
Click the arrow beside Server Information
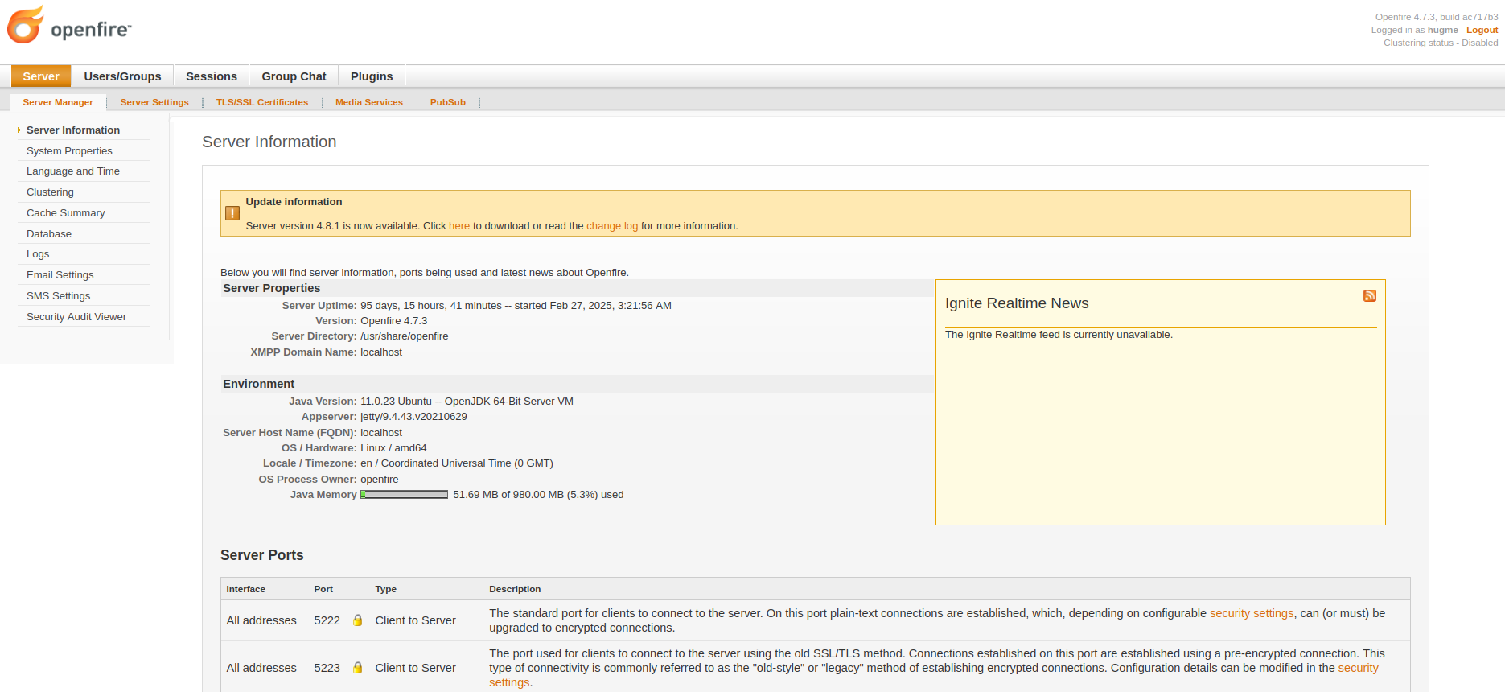(x=19, y=130)
